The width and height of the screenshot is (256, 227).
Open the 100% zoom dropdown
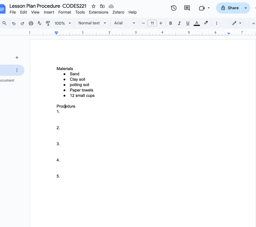pos(63,23)
